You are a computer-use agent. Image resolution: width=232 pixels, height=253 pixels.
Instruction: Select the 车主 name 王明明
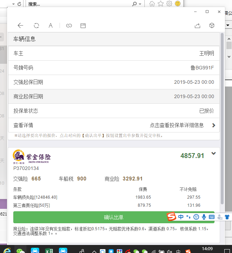pos(207,53)
